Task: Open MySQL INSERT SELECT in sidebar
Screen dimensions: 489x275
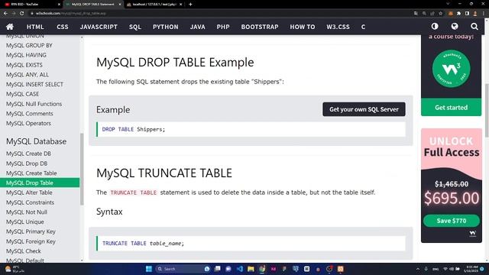Action: coord(34,84)
